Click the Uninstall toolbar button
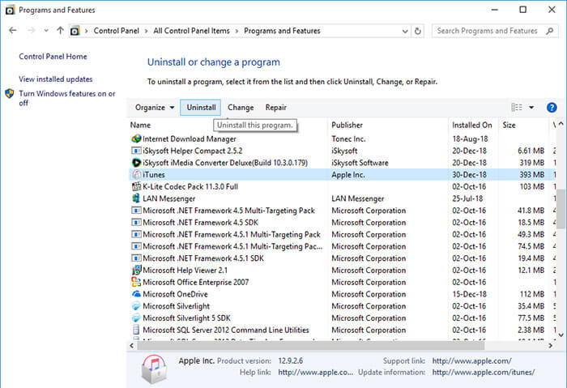The height and width of the screenshot is (388, 567). tap(201, 108)
